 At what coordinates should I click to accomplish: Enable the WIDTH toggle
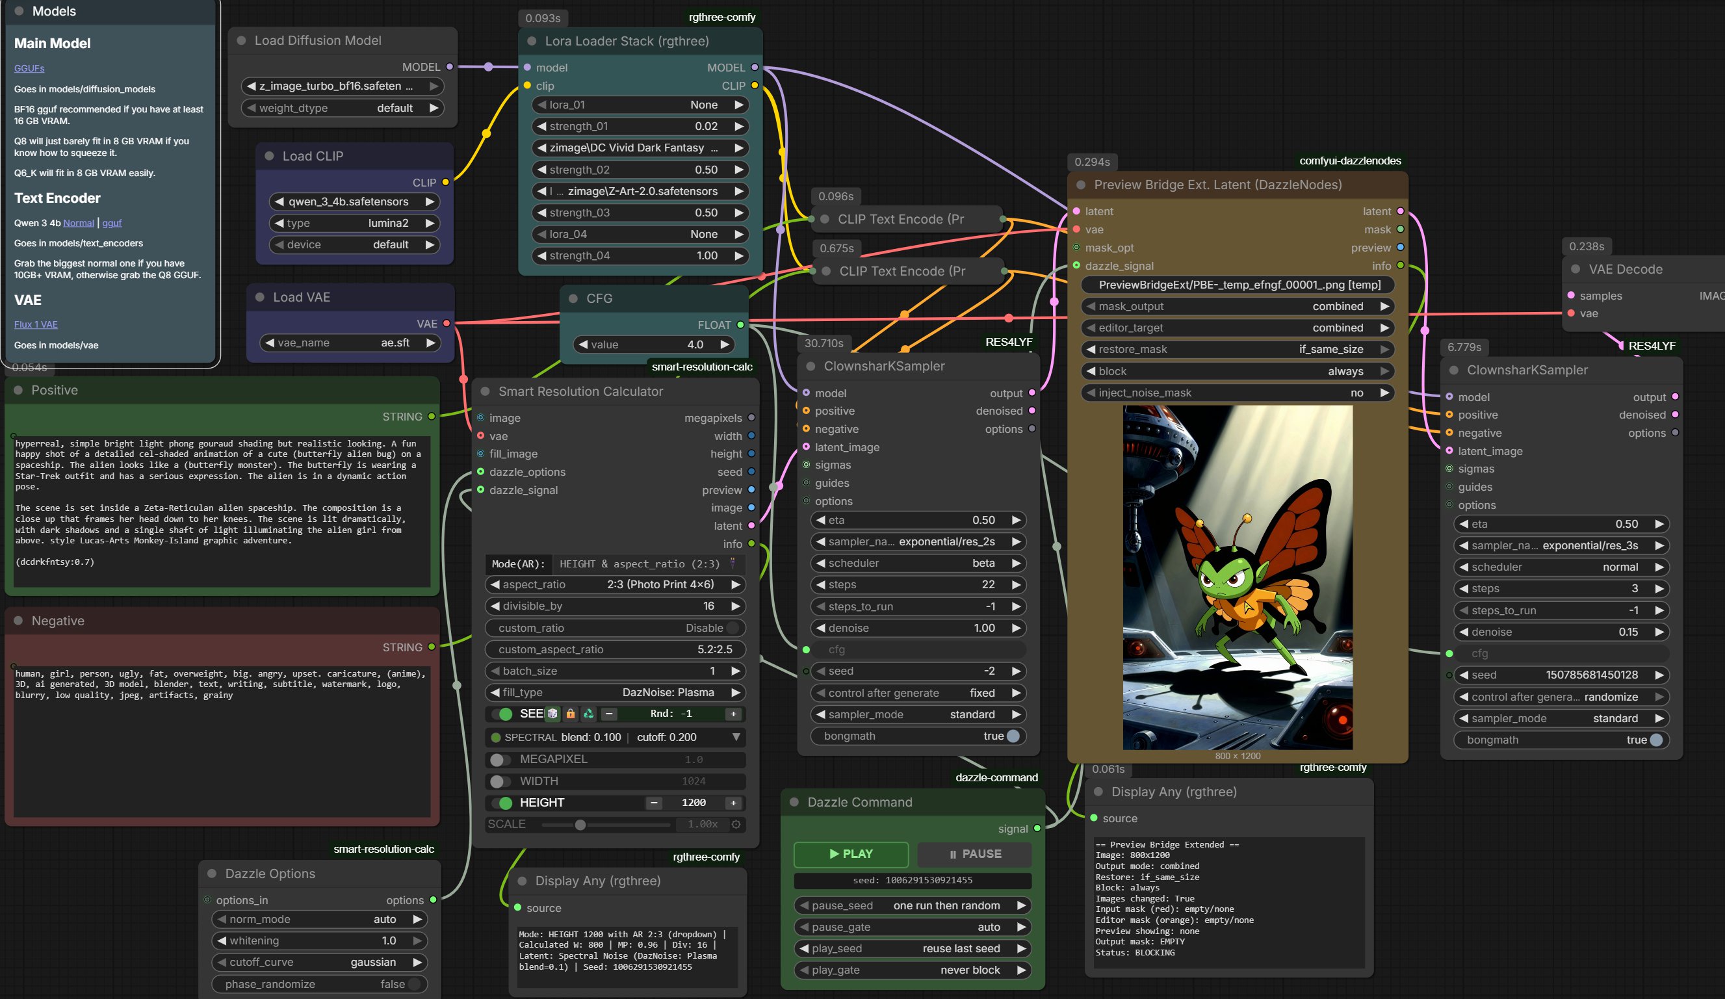point(500,781)
